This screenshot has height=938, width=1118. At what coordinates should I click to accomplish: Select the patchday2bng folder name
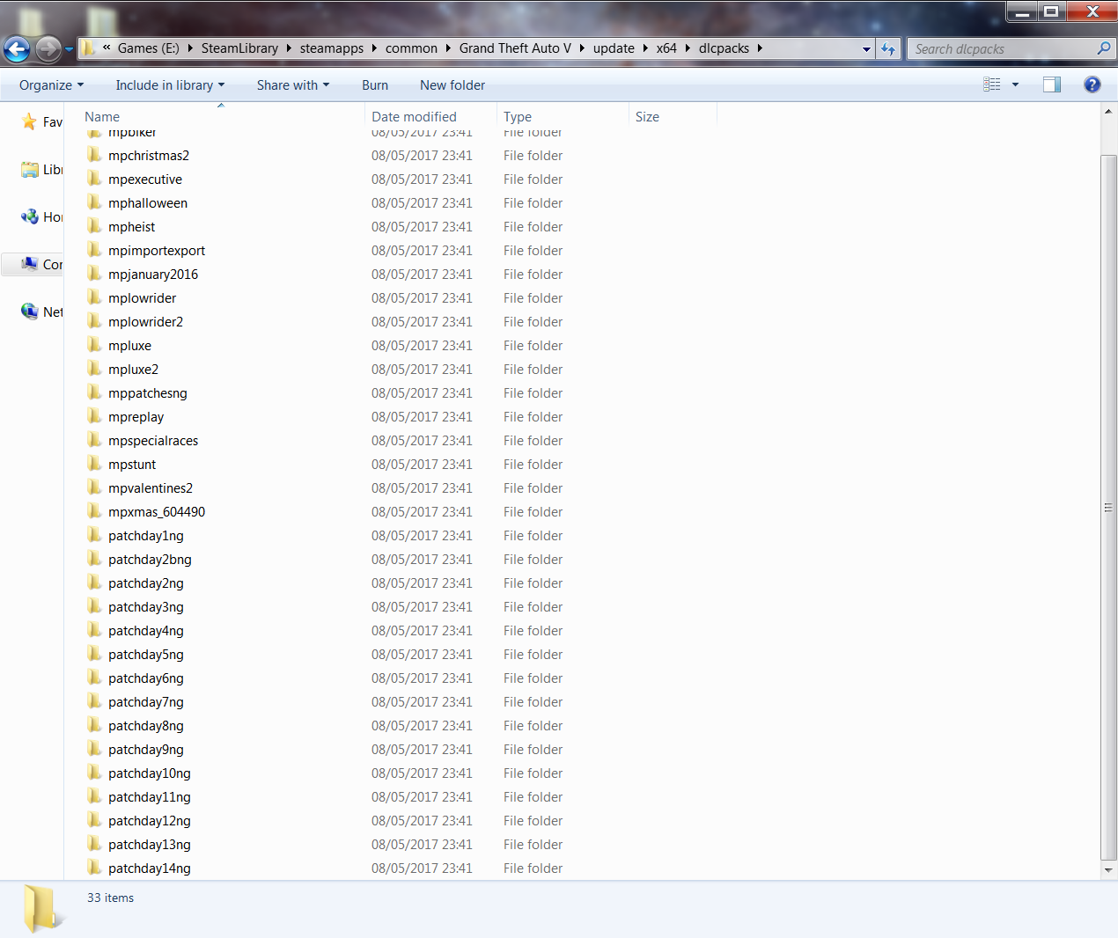[x=150, y=560]
